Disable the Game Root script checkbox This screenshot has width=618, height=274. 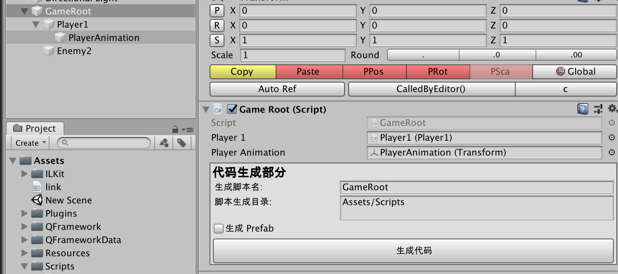click(x=232, y=109)
